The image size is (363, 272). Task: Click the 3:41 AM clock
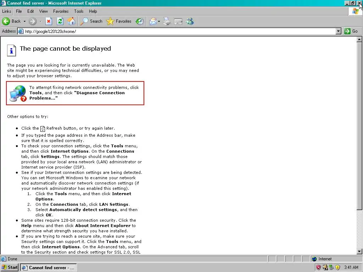pyautogui.click(x=351, y=268)
